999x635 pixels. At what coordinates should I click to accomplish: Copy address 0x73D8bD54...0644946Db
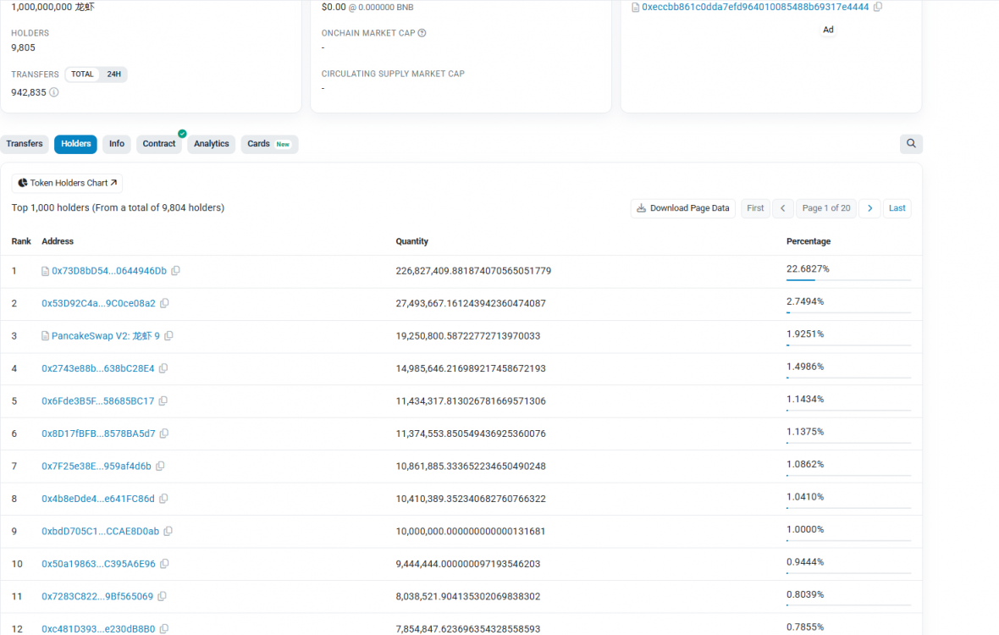[x=176, y=271]
